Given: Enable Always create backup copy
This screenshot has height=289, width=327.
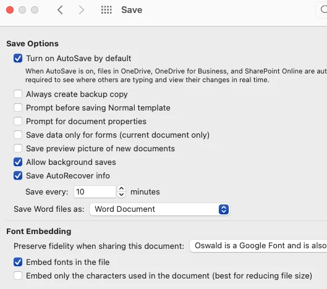Looking at the screenshot, I should click(x=18, y=94).
